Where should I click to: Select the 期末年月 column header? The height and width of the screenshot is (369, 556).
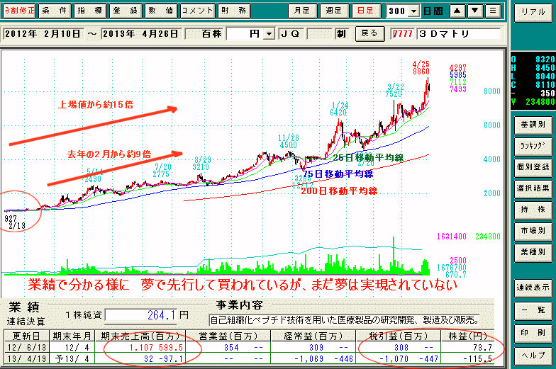coord(72,336)
